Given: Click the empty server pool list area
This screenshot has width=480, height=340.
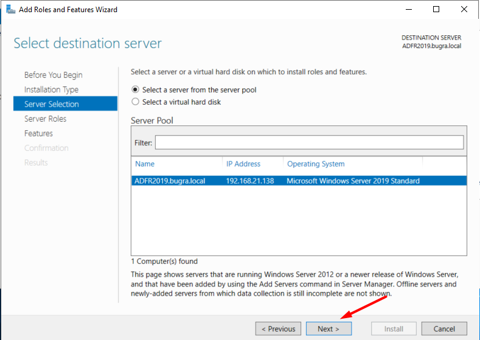Looking at the screenshot, I should pyautogui.click(x=299, y=220).
